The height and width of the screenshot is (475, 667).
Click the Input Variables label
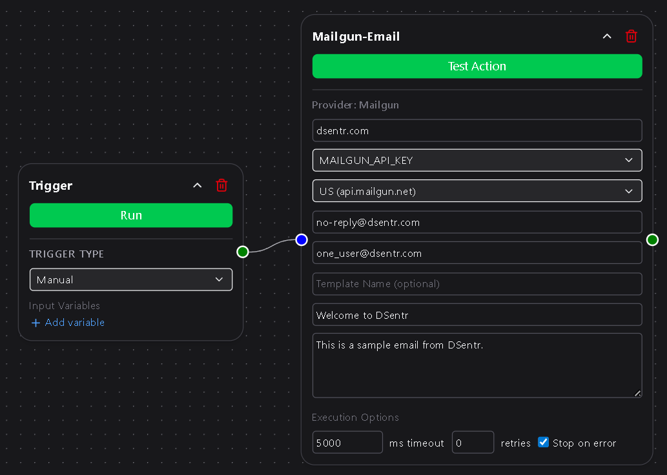[x=64, y=306]
